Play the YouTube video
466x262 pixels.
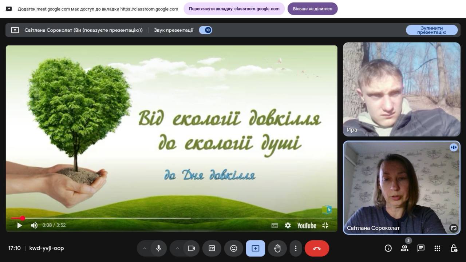pyautogui.click(x=20, y=225)
